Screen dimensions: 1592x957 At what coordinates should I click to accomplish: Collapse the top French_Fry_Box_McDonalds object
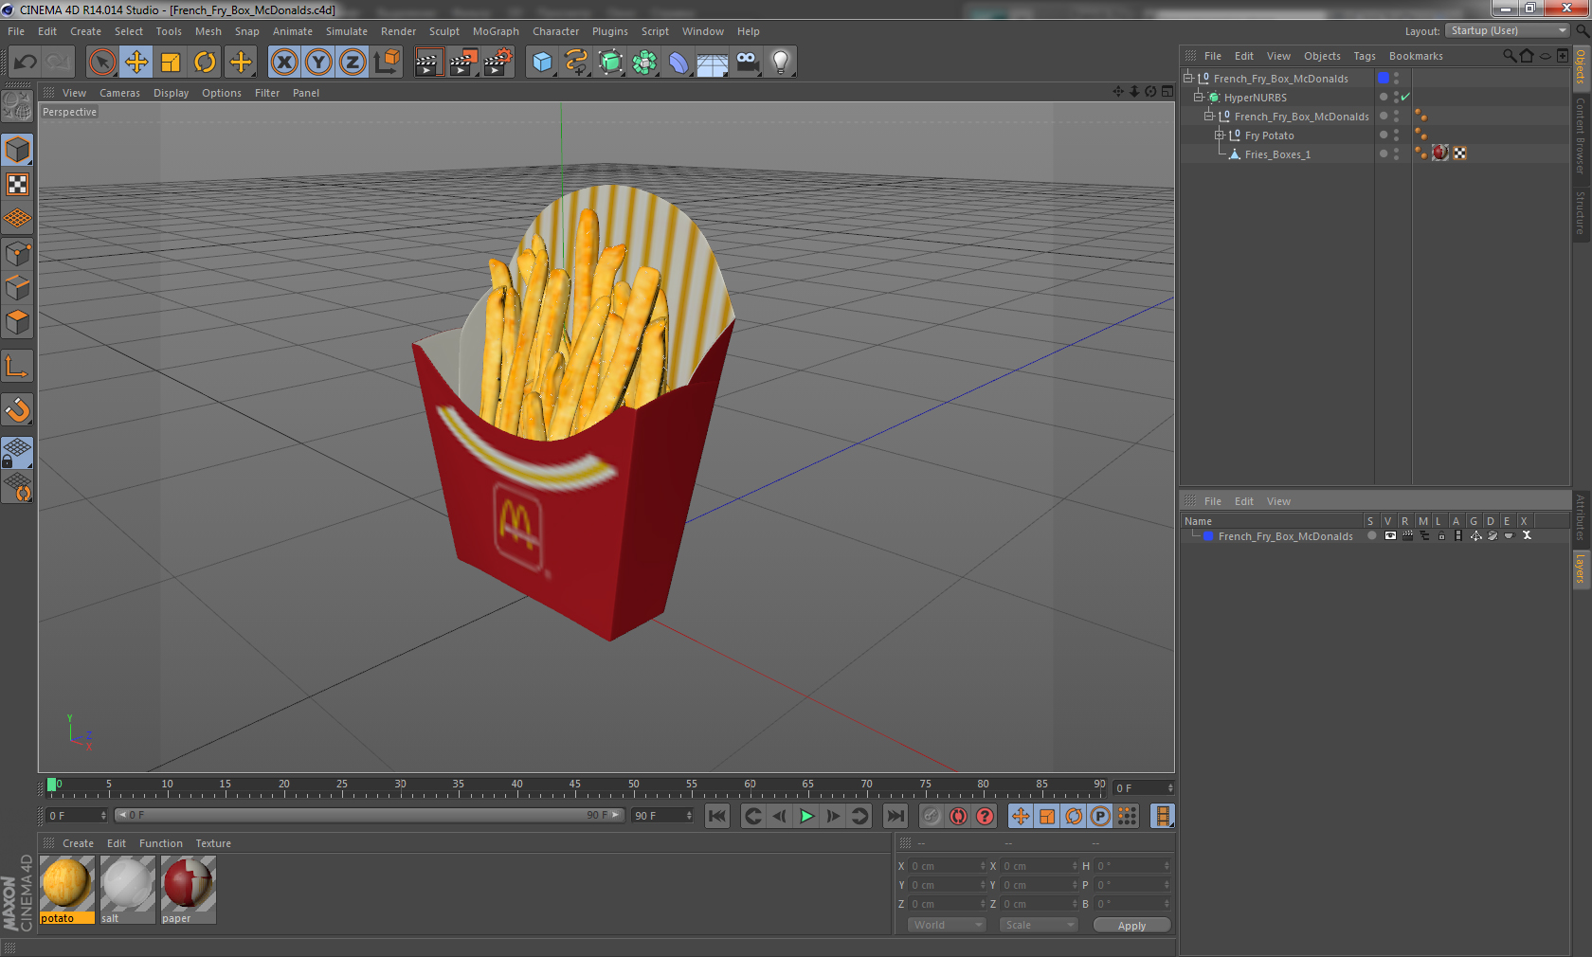pos(1187,79)
